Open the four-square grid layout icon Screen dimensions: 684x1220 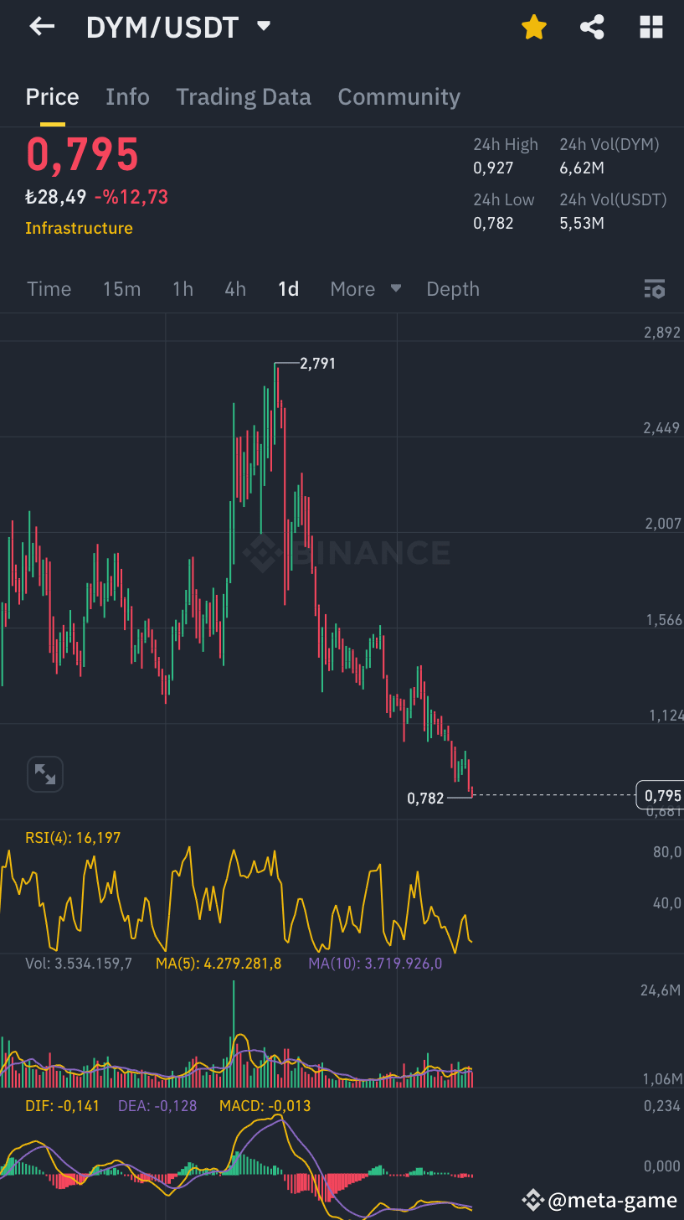[x=651, y=28]
